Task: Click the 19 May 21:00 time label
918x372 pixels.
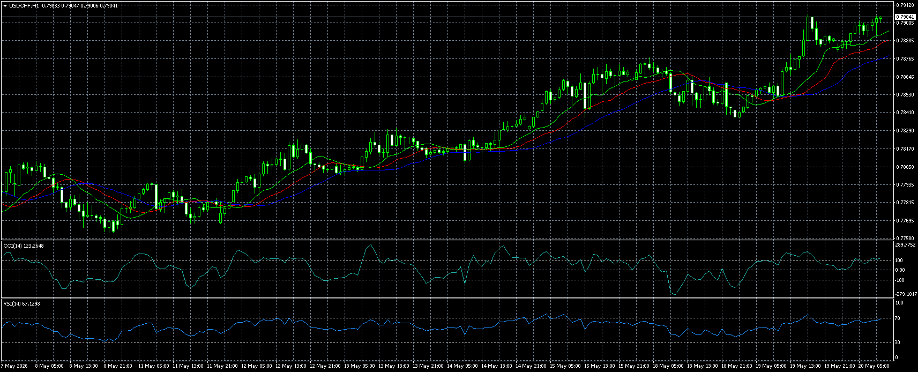Action: point(840,366)
